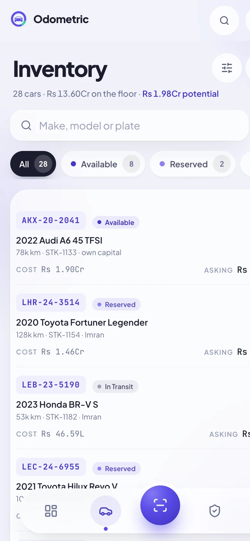
Task: Open Rs 1.98Cr potential link
Action: pos(180,94)
